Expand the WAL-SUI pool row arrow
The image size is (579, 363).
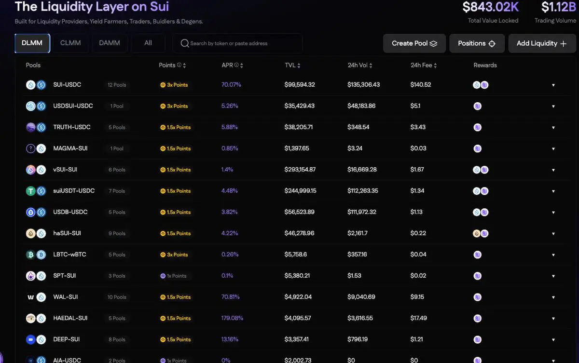(553, 297)
